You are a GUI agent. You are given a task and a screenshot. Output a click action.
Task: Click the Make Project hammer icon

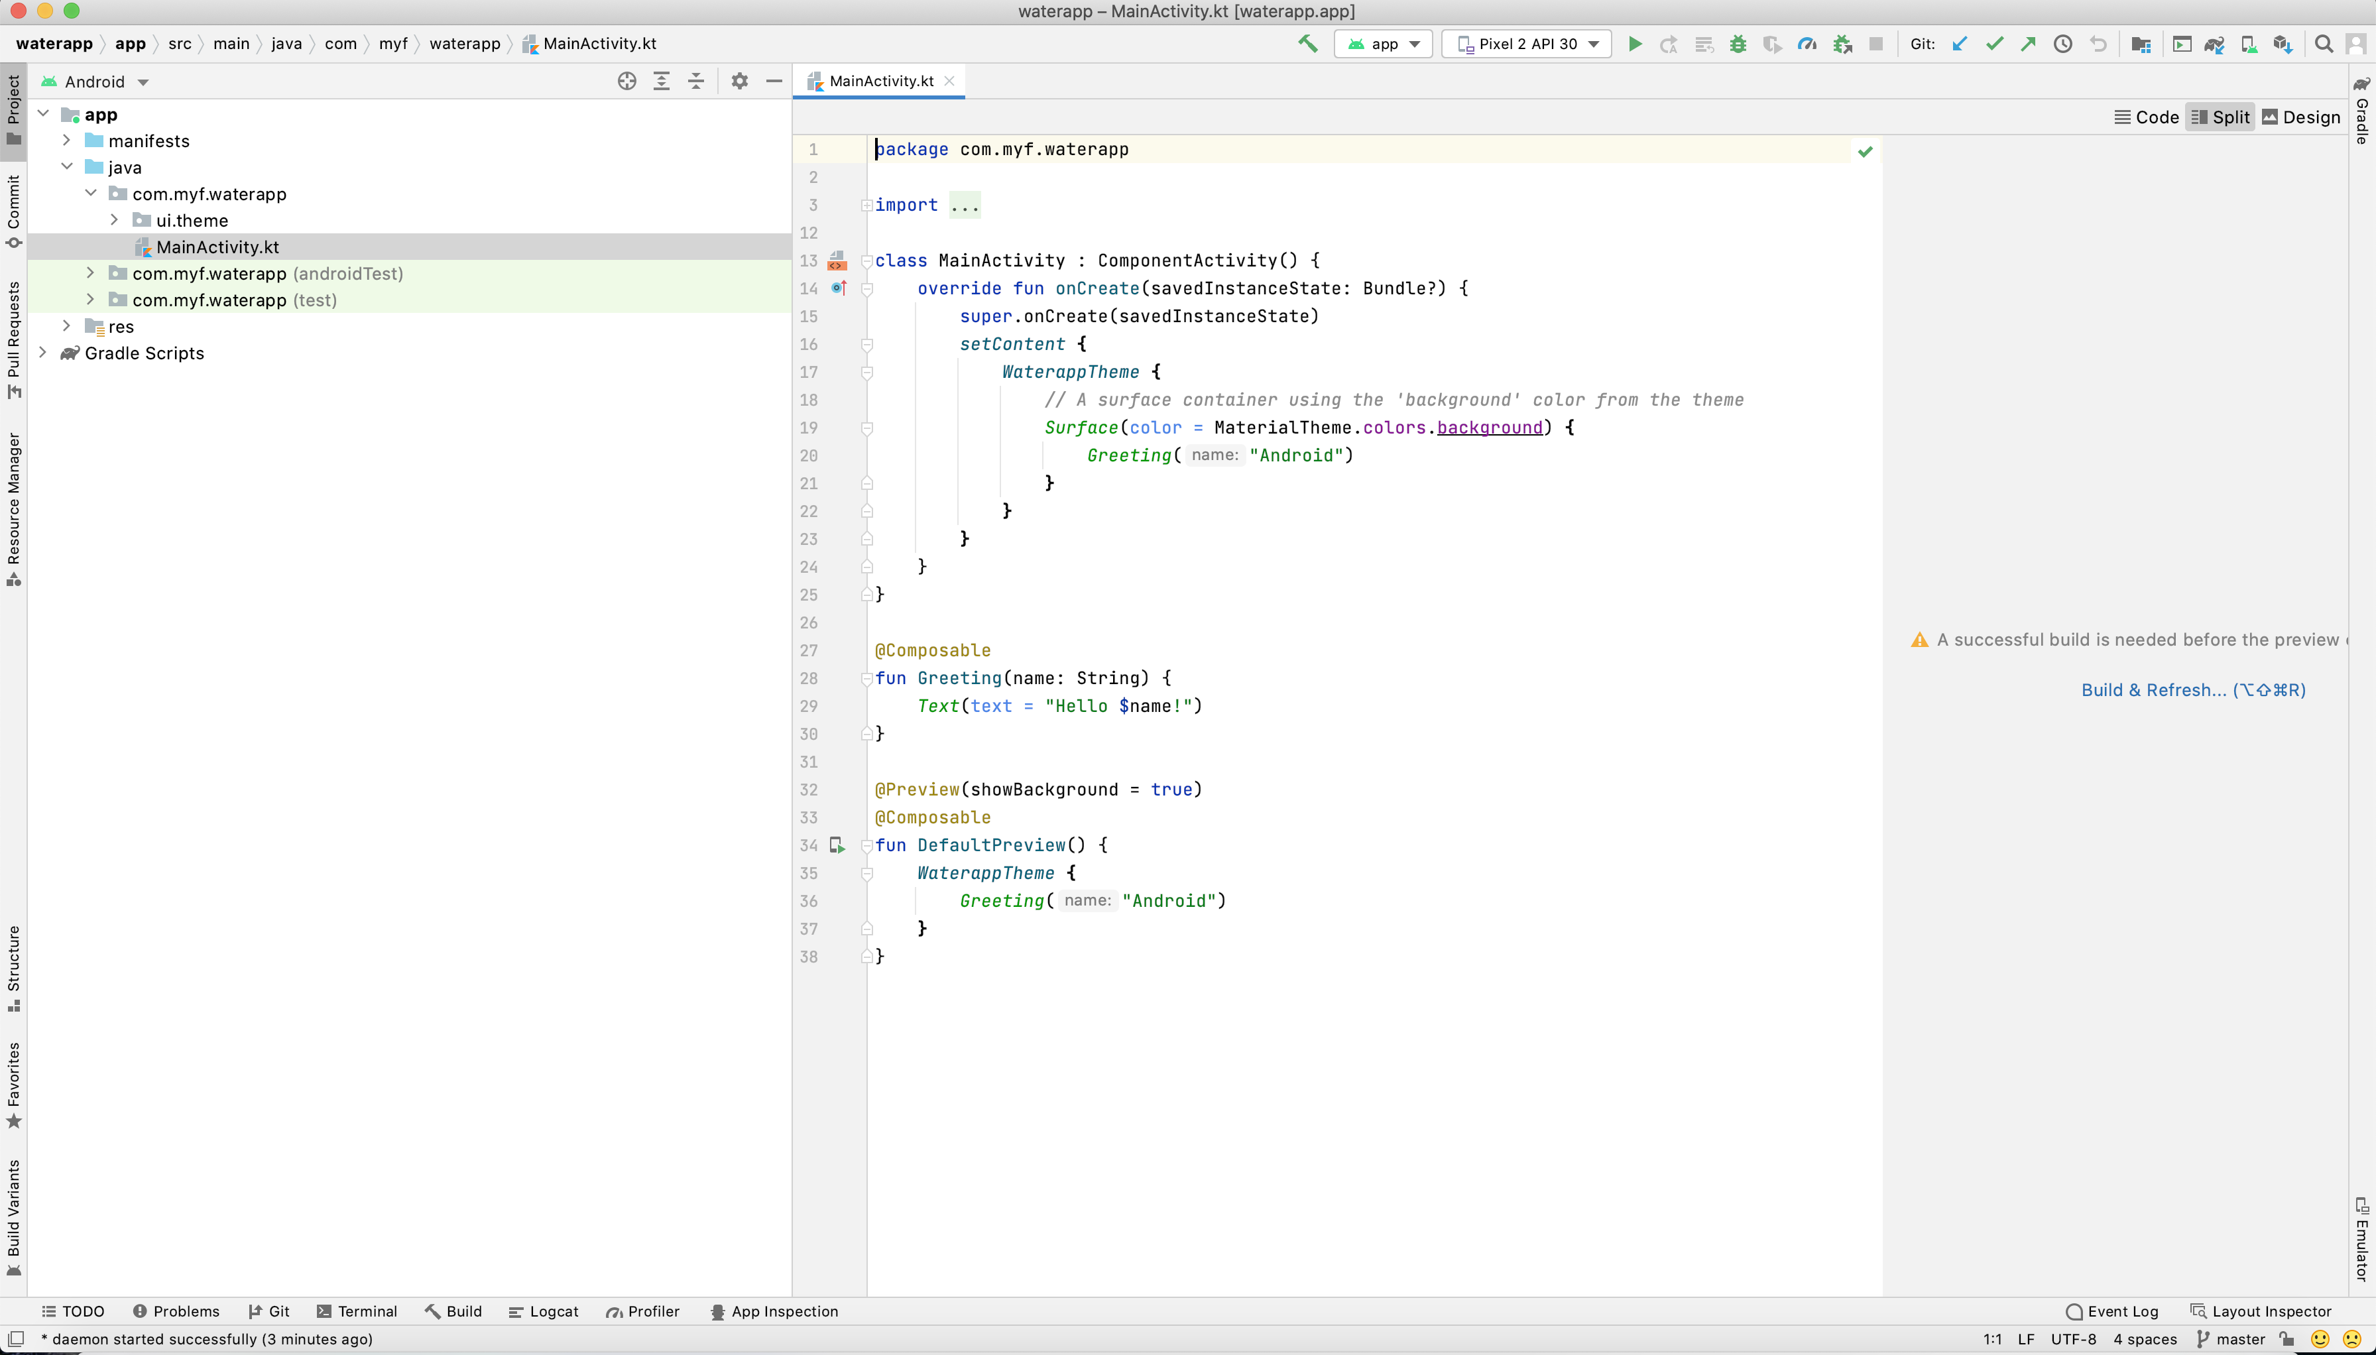[1307, 44]
